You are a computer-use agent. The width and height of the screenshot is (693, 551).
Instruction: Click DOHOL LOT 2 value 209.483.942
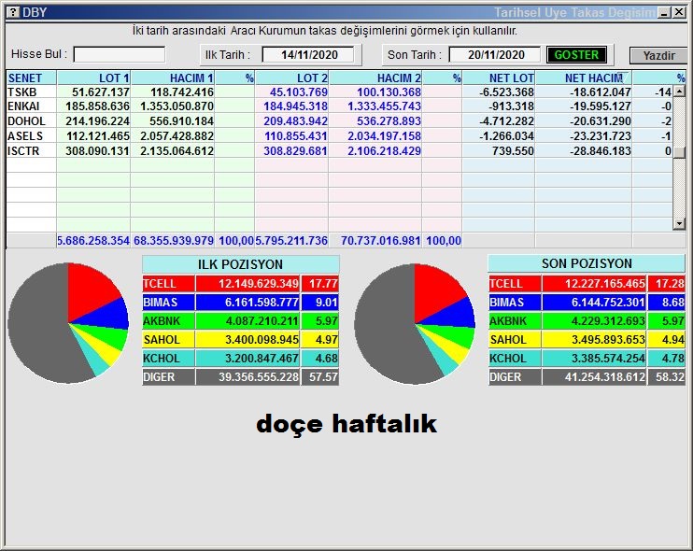tap(296, 121)
